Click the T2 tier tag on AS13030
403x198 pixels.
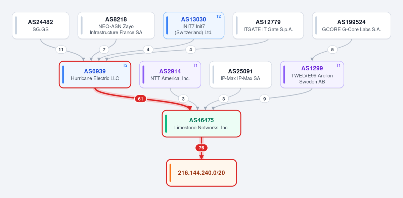[x=219, y=16]
